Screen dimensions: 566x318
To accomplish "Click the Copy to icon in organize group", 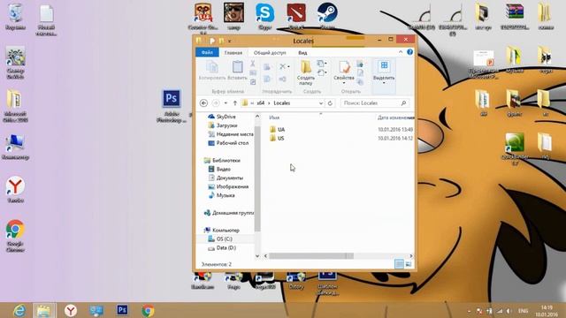I will point(267,79).
